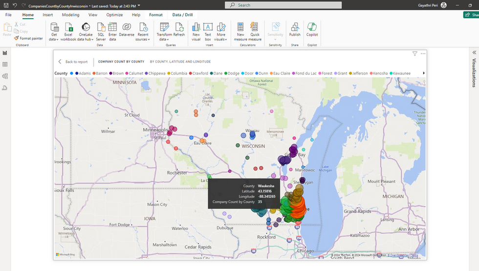This screenshot has width=479, height=271.
Task: Open visual filter icon
Action: pyautogui.click(x=414, y=53)
